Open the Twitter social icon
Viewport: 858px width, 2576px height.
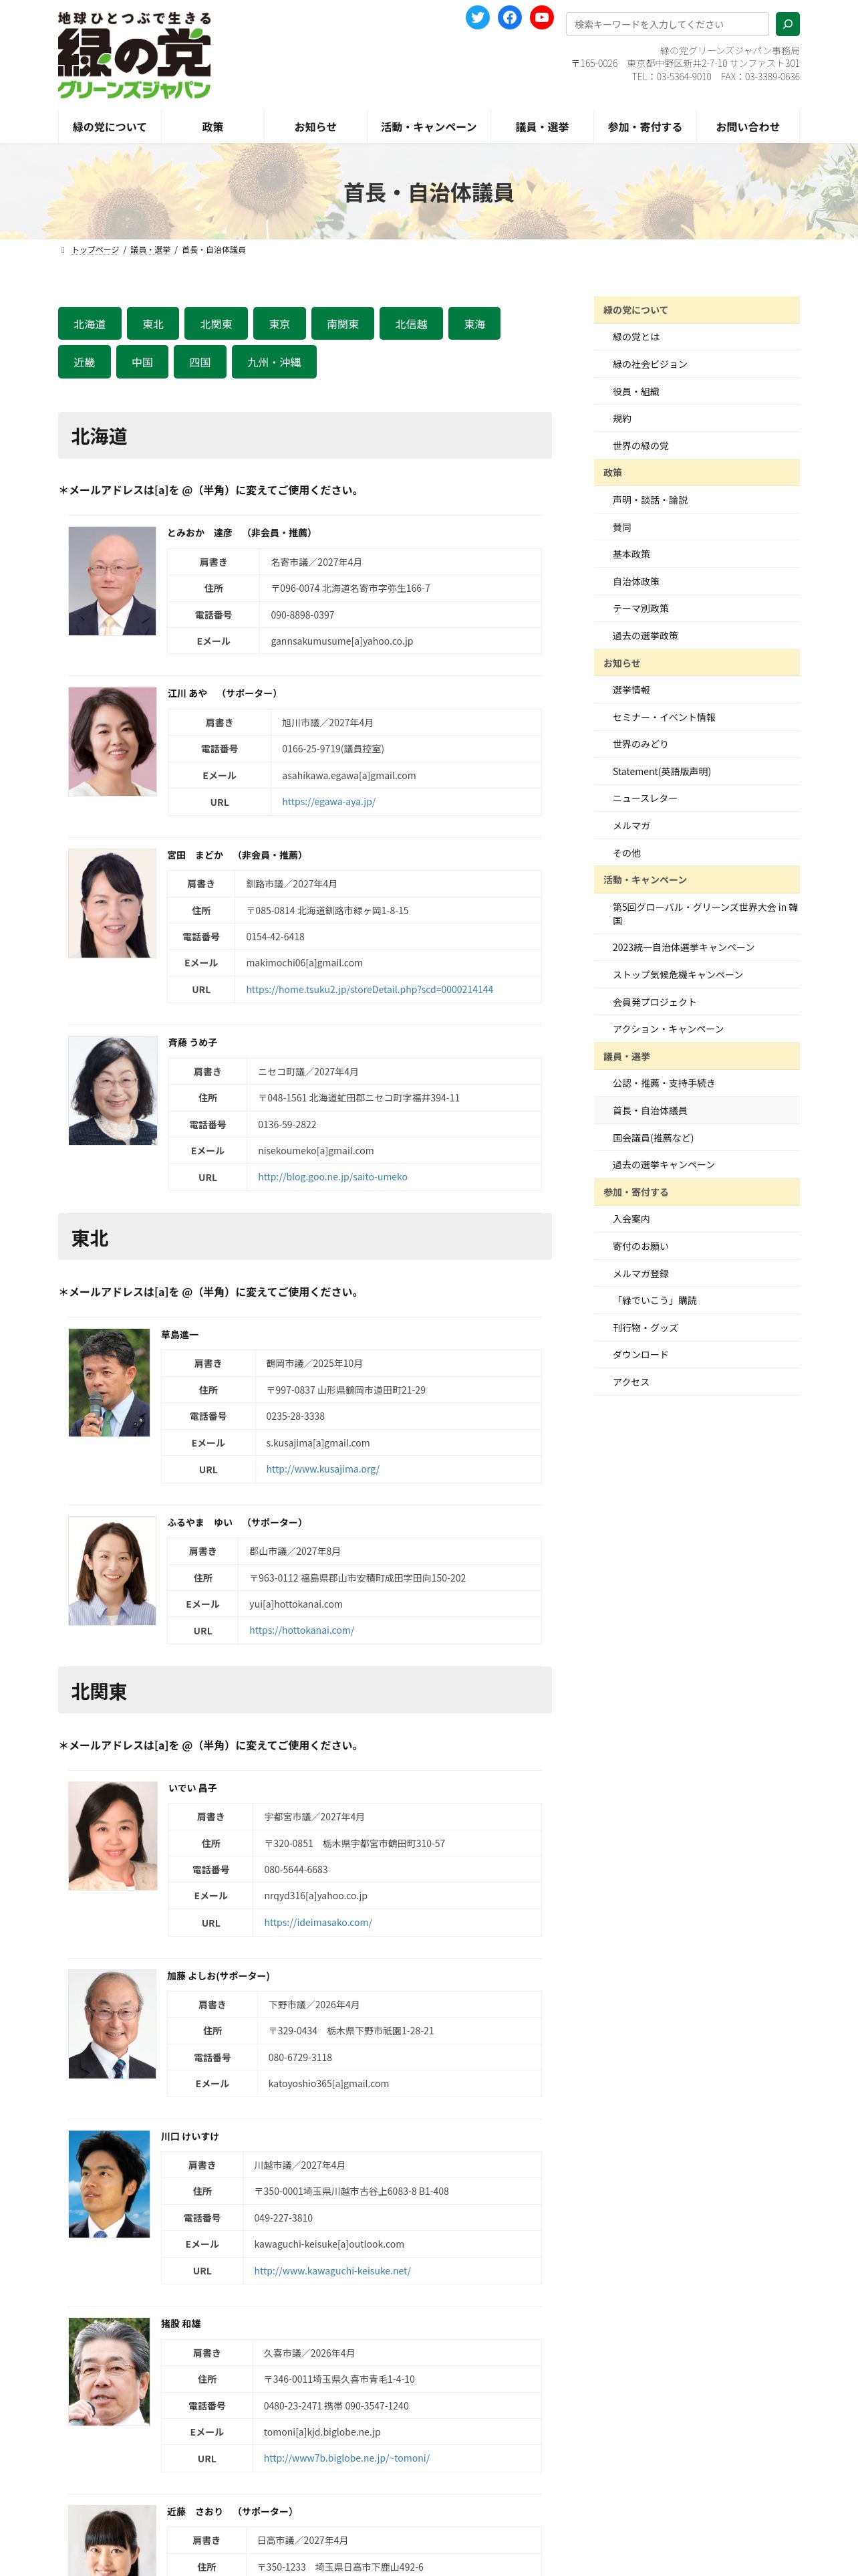(477, 17)
